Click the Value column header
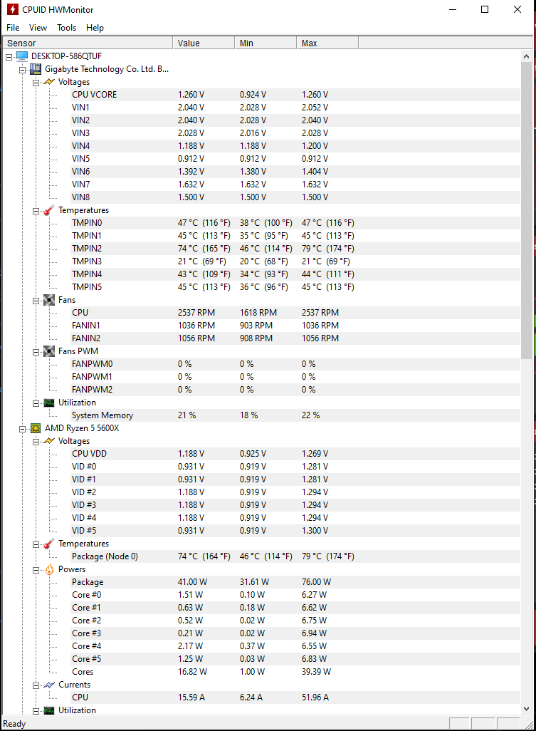Image resolution: width=536 pixels, height=731 pixels. coord(204,43)
